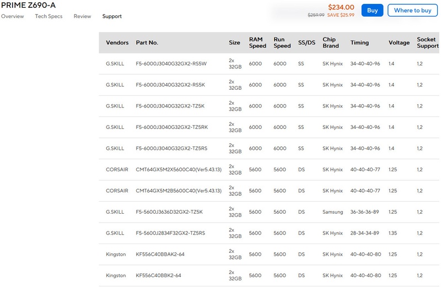
Task: Click G.SKILL vendor in F5-5600J3636D32GX2-TZ5K row
Action: (115, 212)
